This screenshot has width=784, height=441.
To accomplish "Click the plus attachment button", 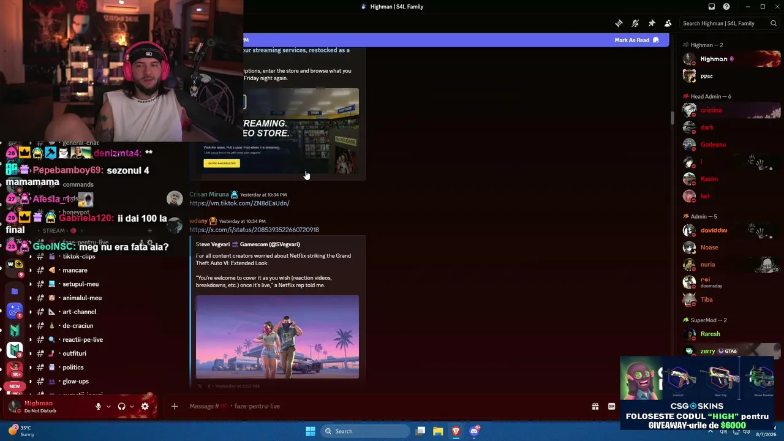I will (x=175, y=406).
